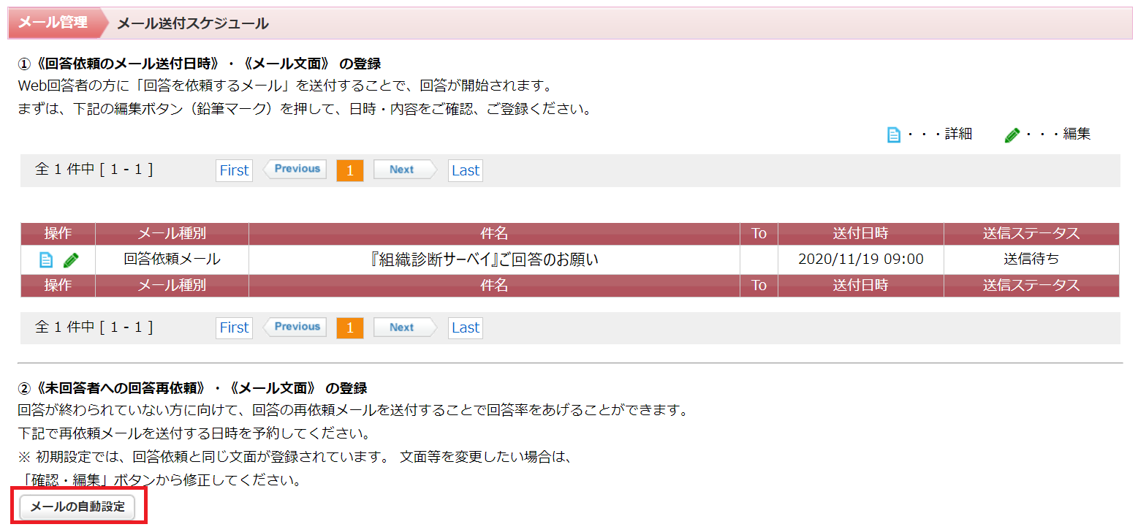Screen dimensions: 1138x527
Task: Click the メールの自動設定 button
Action: pos(77,507)
